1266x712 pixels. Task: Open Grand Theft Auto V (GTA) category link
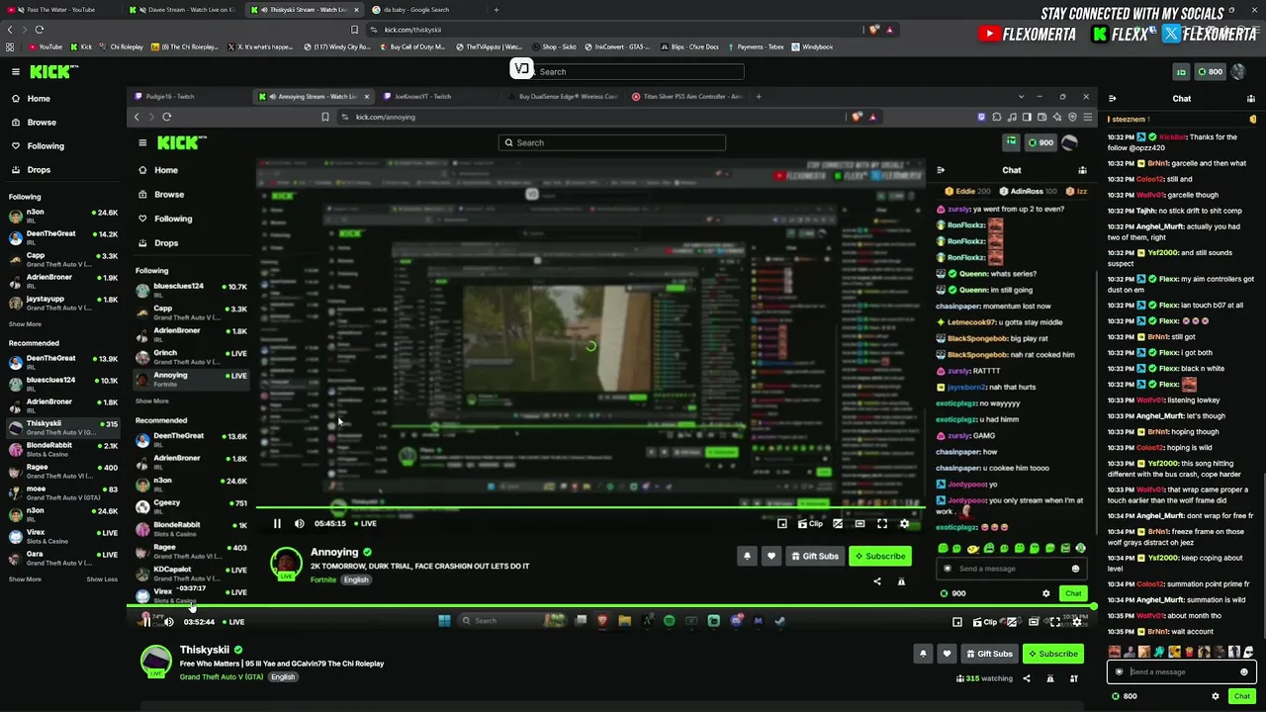point(222,677)
